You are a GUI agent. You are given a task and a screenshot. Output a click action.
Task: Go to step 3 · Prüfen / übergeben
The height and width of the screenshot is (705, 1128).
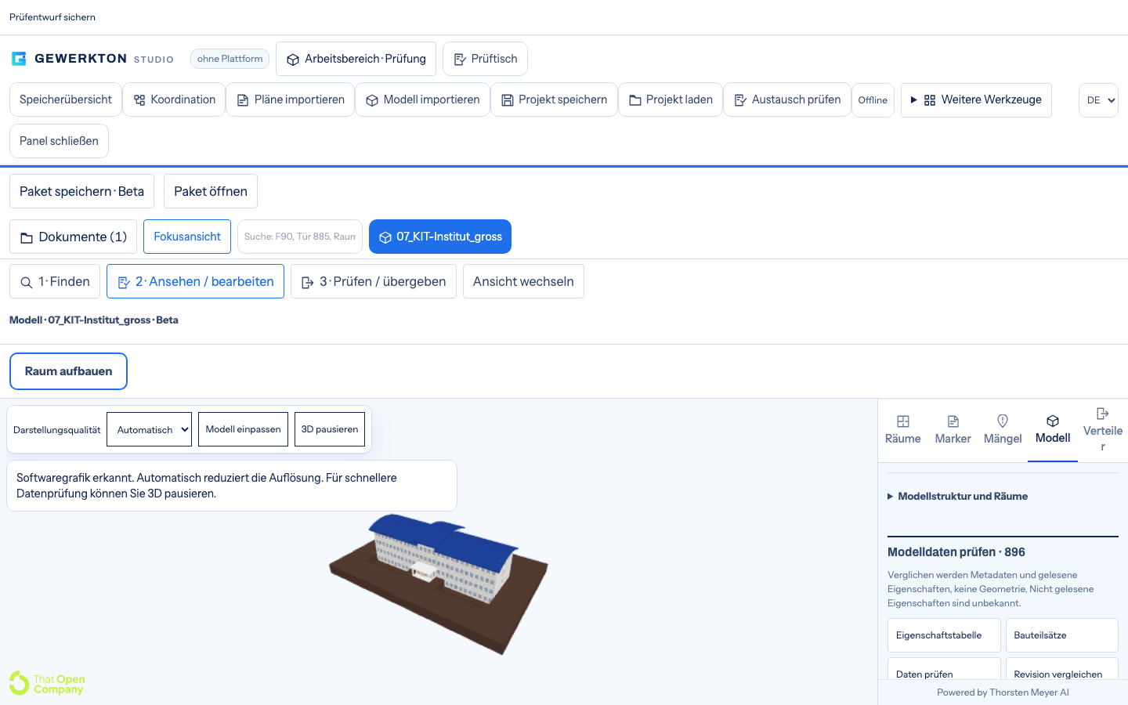click(374, 281)
